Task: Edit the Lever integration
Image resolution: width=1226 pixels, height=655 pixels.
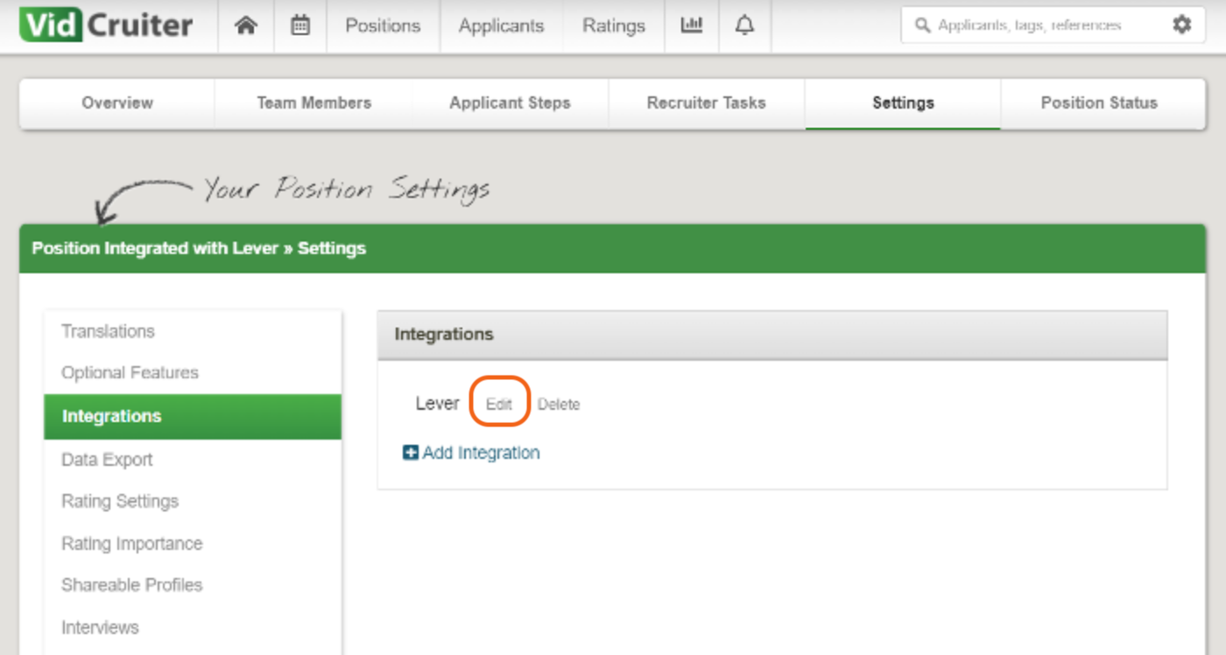Action: click(499, 404)
